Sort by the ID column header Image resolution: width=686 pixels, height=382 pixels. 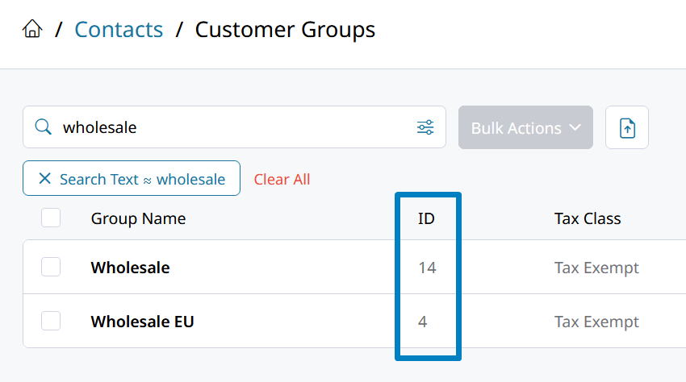(426, 218)
